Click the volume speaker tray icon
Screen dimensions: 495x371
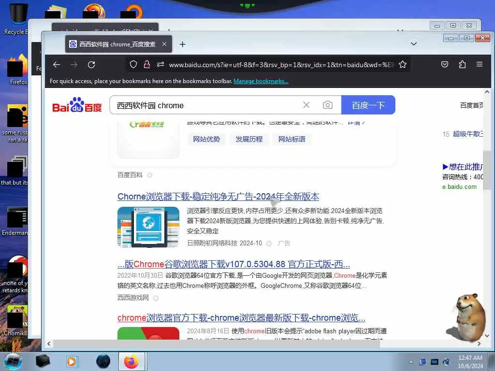pos(446,362)
